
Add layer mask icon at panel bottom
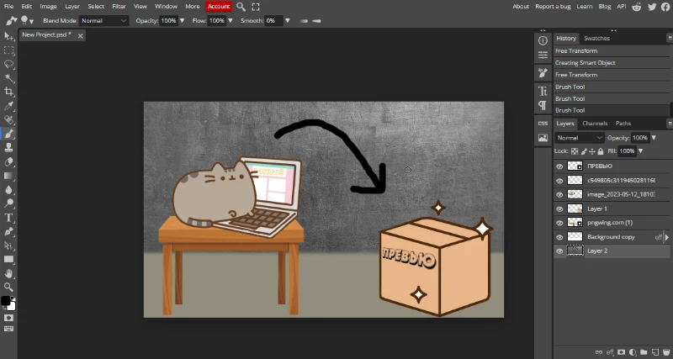coord(621,352)
